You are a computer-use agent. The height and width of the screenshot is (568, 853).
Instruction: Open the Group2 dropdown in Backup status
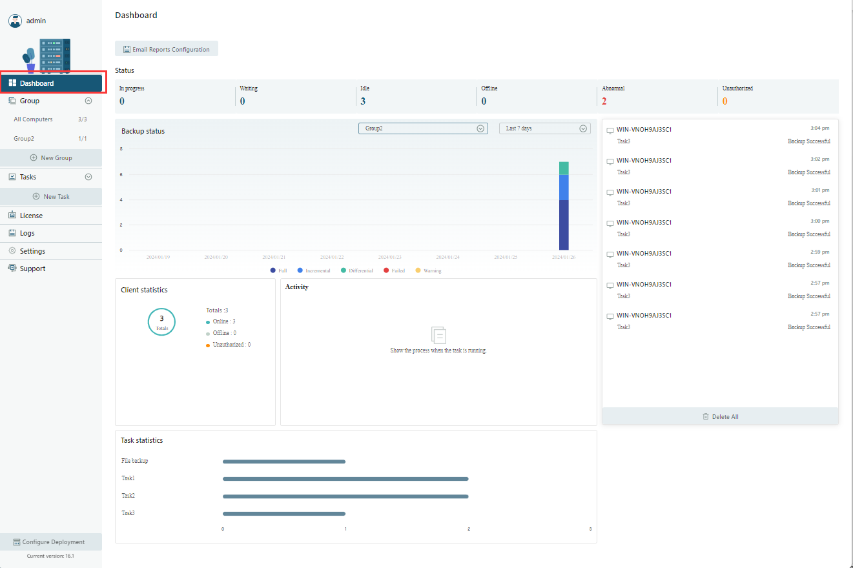click(x=423, y=128)
